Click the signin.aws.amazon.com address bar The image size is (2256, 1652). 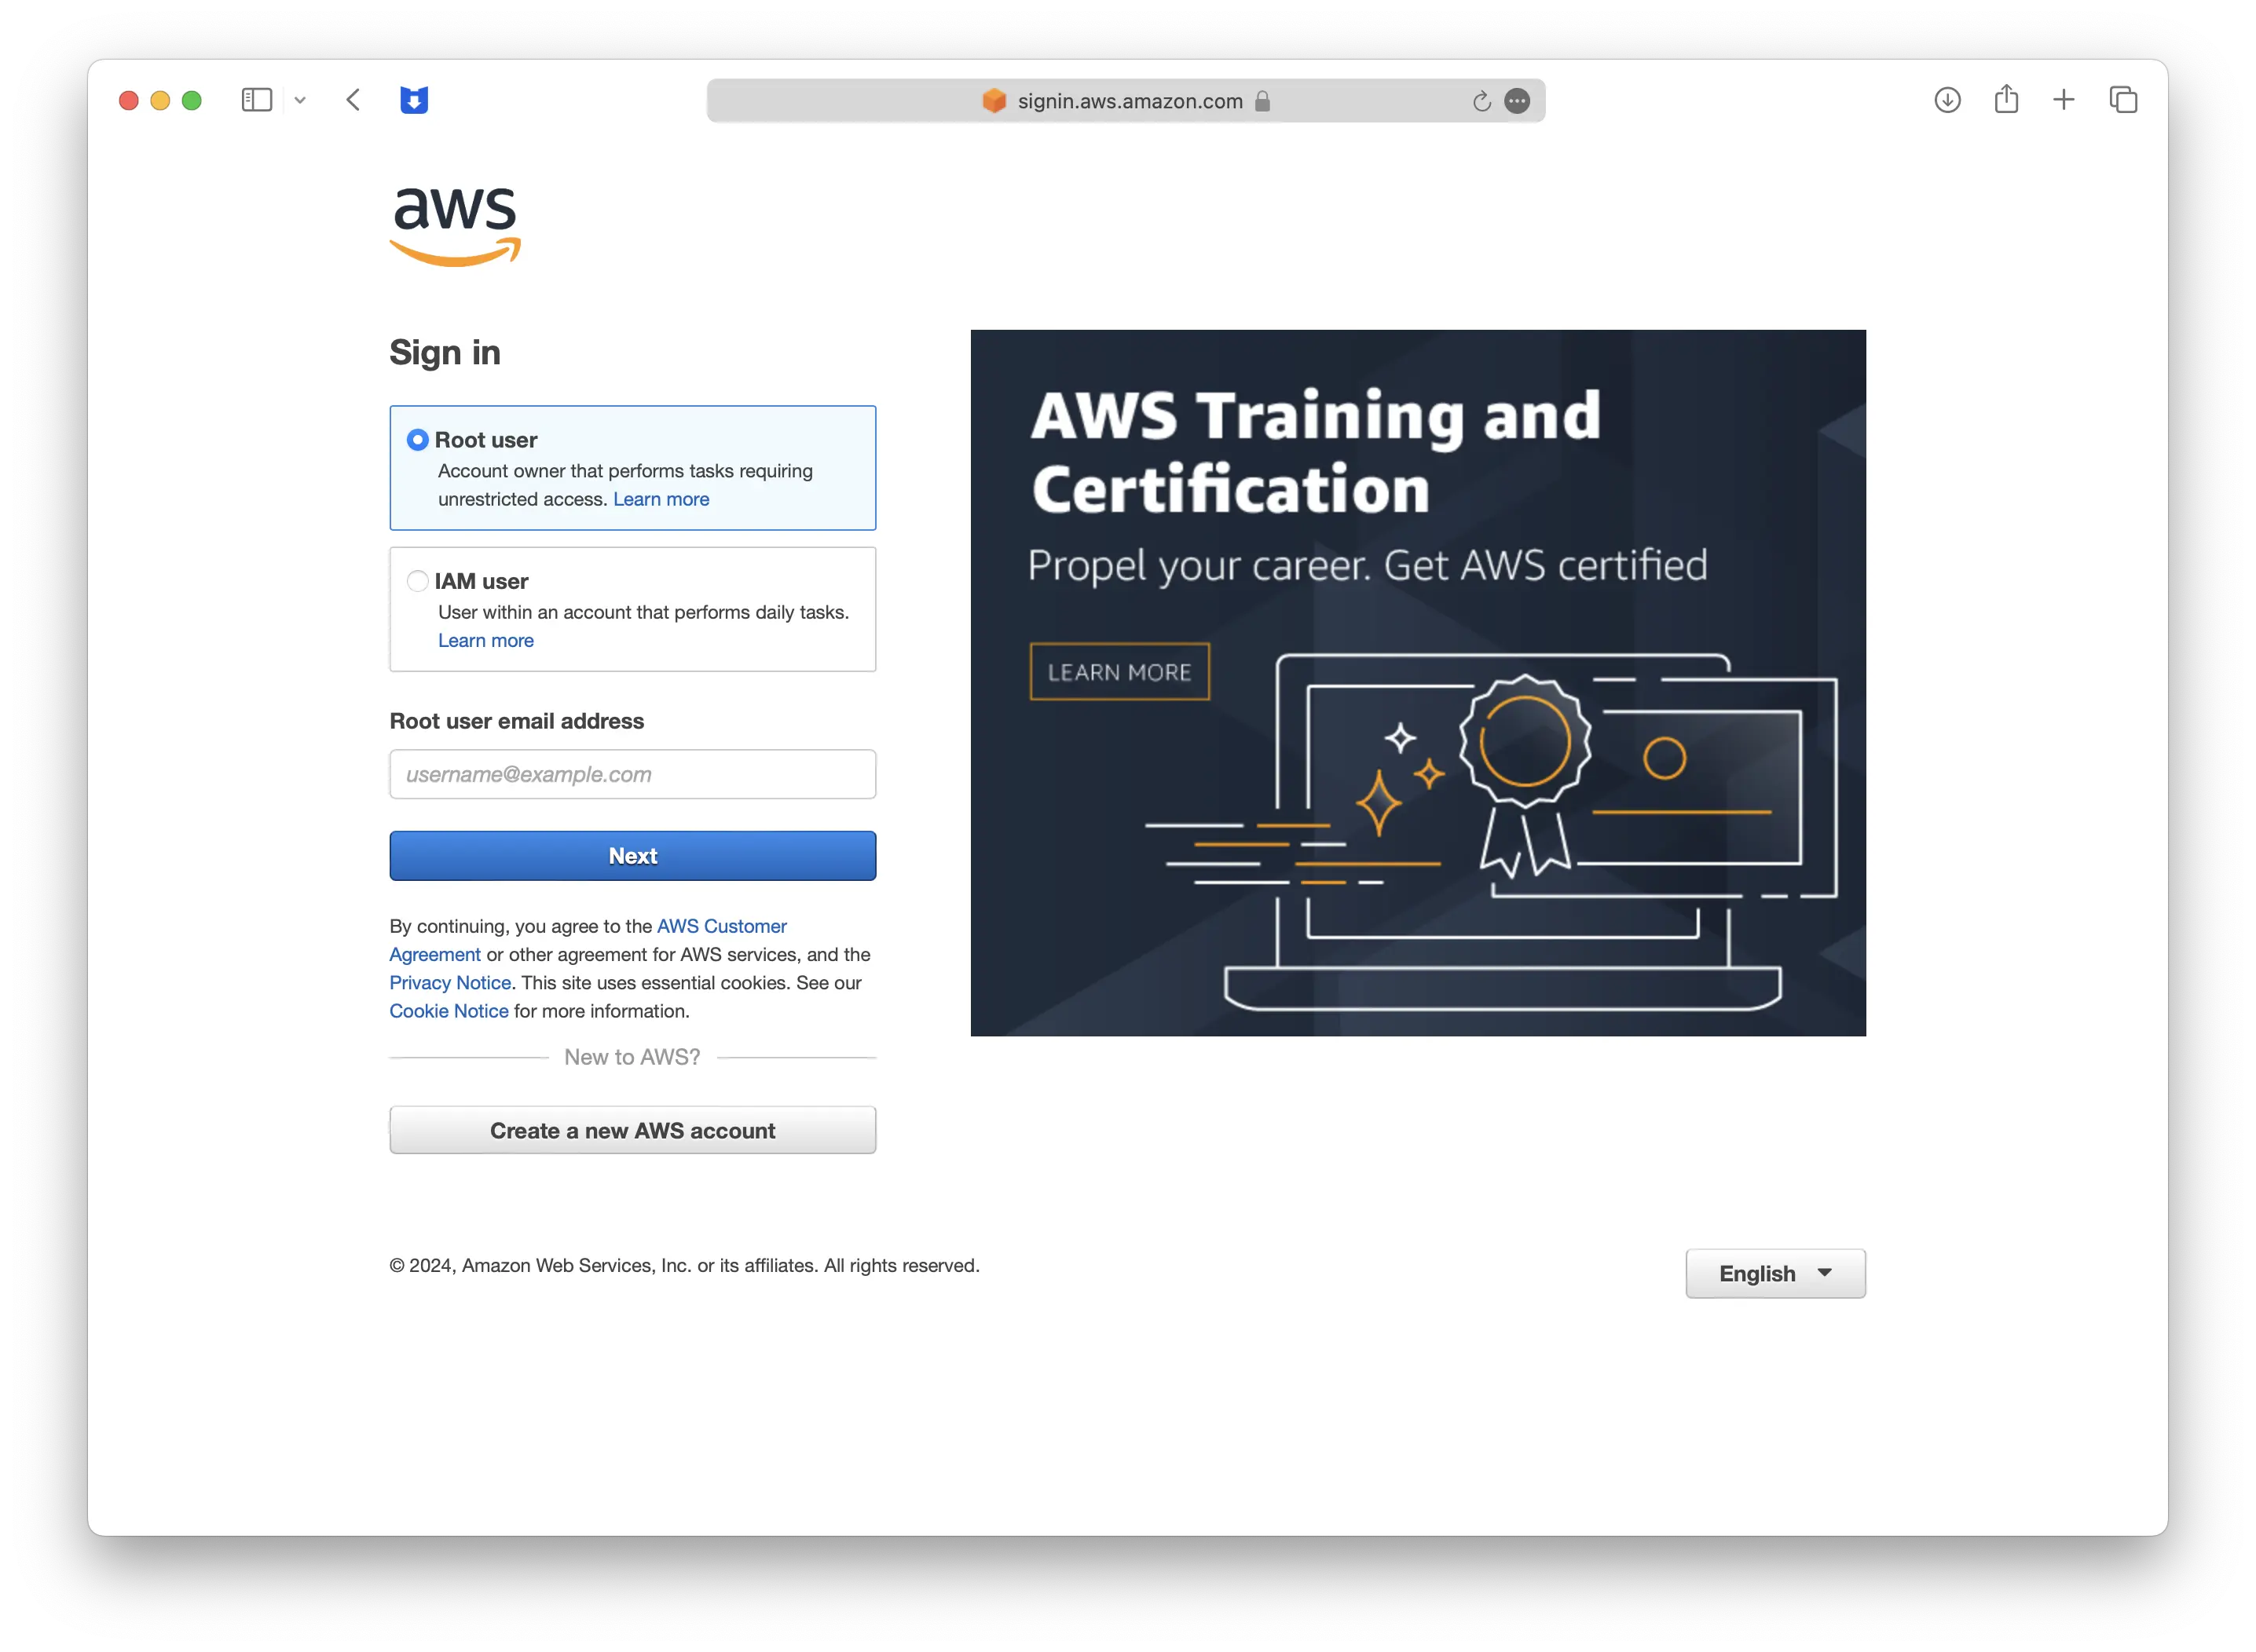1126,101
